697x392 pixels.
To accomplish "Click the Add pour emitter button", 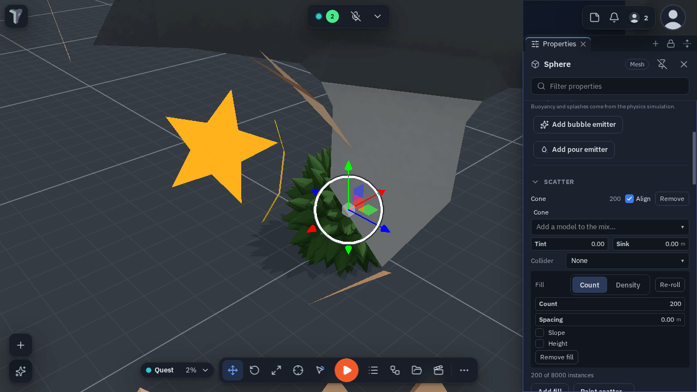I will tap(574, 150).
